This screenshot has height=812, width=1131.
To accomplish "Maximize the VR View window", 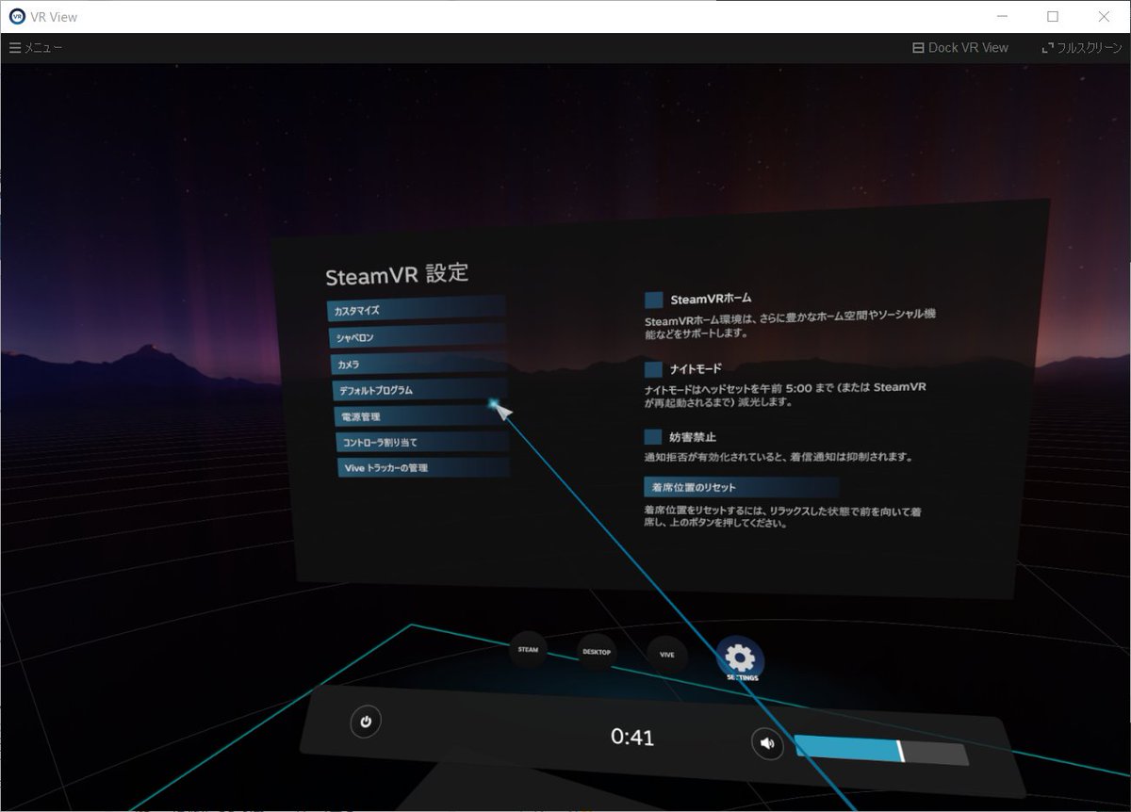I will 1053,16.
